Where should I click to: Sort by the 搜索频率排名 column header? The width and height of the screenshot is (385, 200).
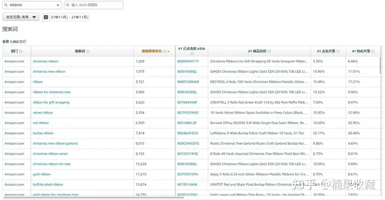151,51
